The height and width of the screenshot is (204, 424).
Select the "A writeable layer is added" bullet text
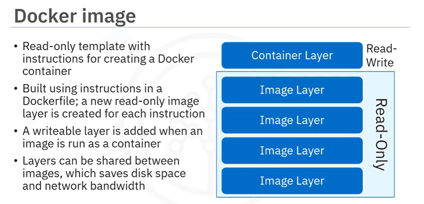point(112,131)
